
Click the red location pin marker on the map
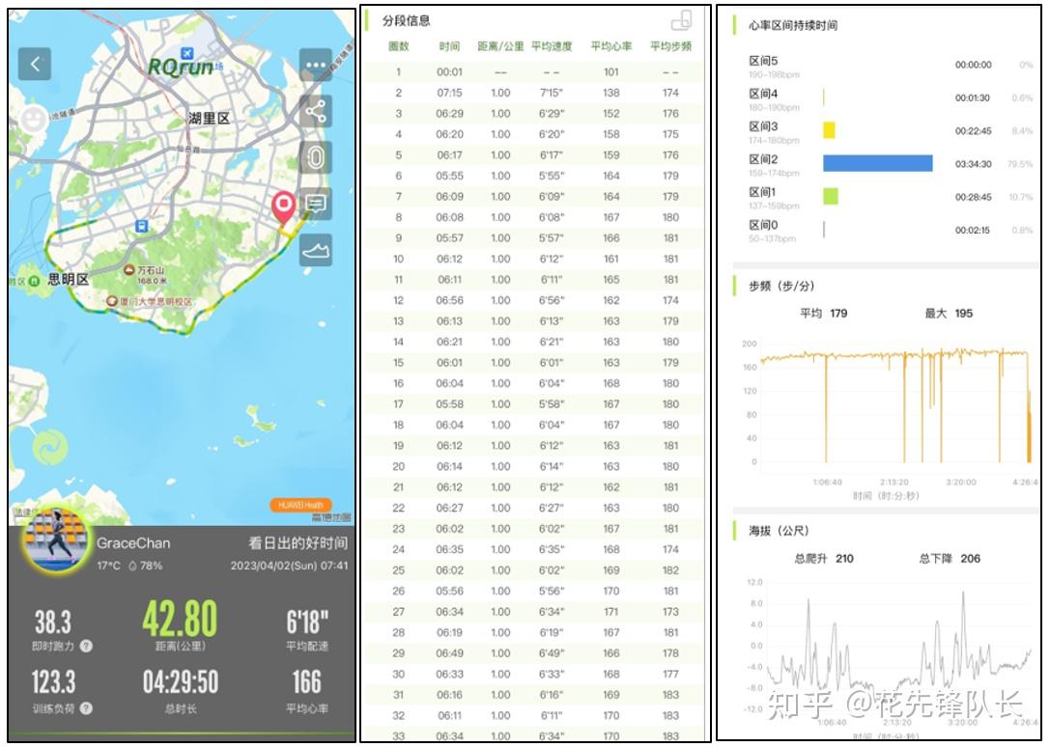[283, 205]
